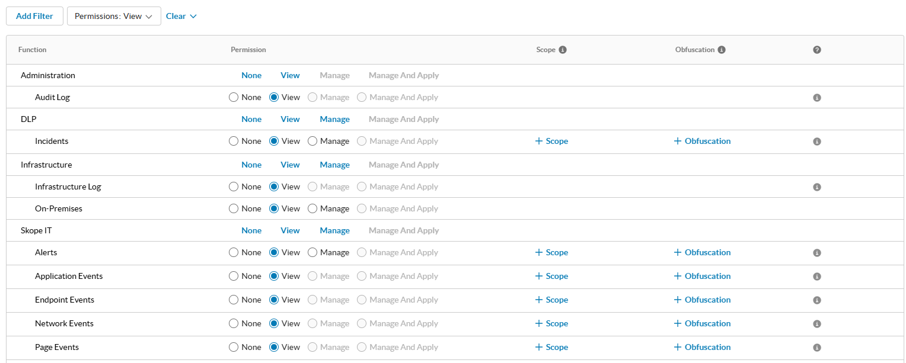Click the info icon on the Incidents row

[x=816, y=141]
